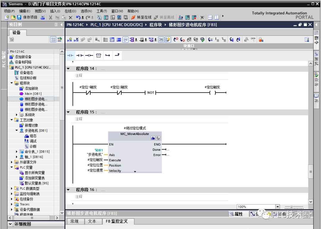Collapse network 程序段 16
Screen dimensions: 321x229
tap(68, 190)
